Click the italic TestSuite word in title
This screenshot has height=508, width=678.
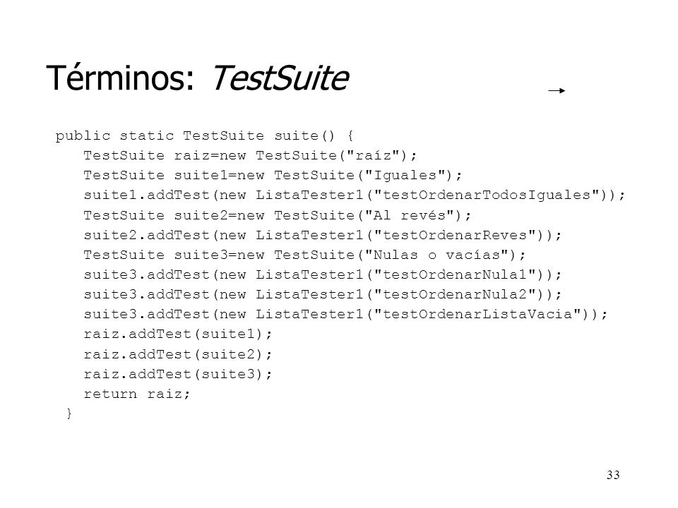tap(280, 78)
